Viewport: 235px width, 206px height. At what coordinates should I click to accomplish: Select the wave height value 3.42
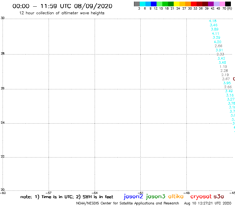pos(221,58)
